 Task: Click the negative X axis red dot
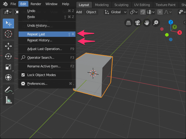[162, 29]
